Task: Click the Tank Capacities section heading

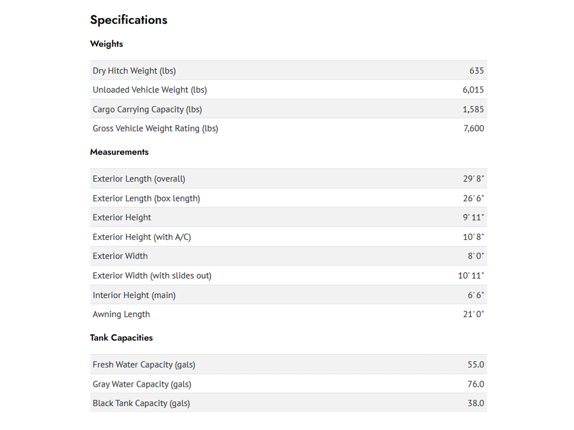Action: click(x=121, y=338)
